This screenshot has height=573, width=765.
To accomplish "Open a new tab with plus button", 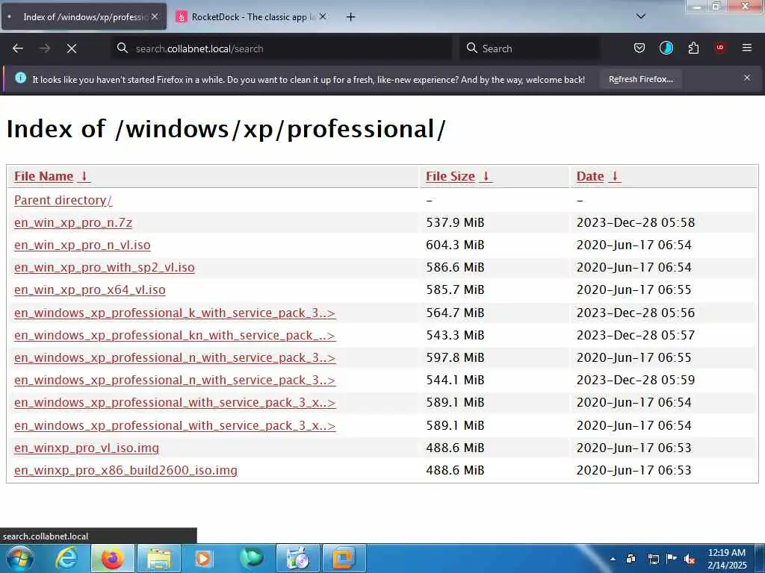I will 350,17.
